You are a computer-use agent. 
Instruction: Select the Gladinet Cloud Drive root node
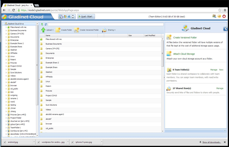(x=16, y=24)
